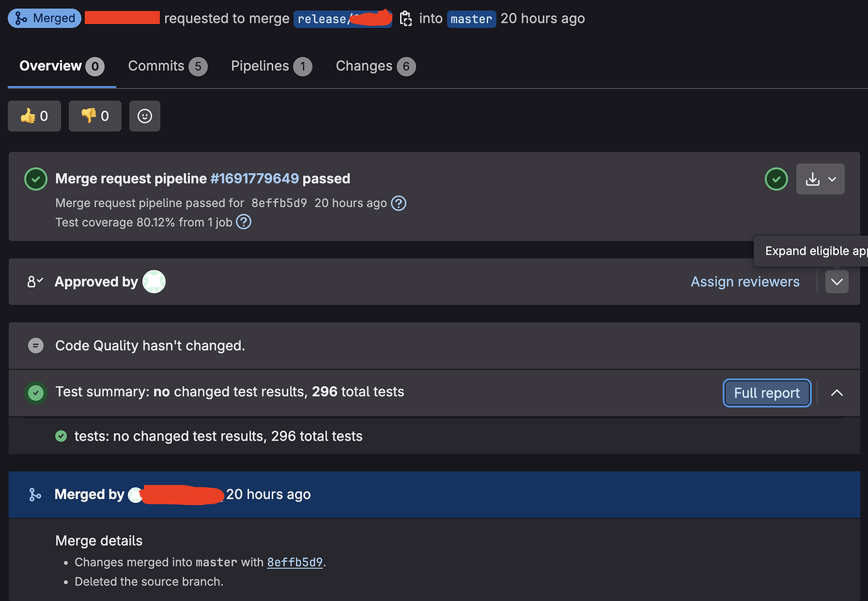
Task: Click the merge icon beside Merged by
Action: coord(35,494)
